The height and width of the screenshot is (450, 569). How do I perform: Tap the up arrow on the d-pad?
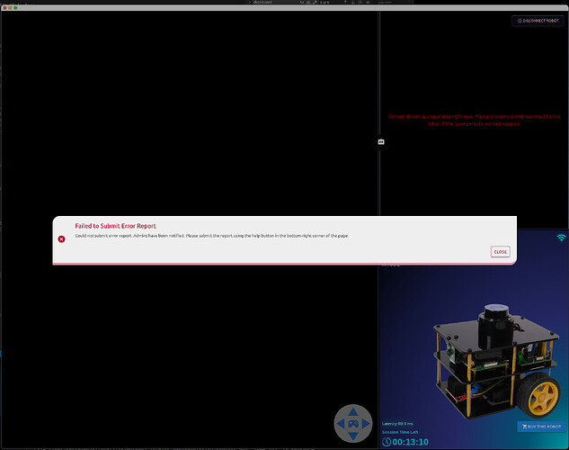coord(352,411)
